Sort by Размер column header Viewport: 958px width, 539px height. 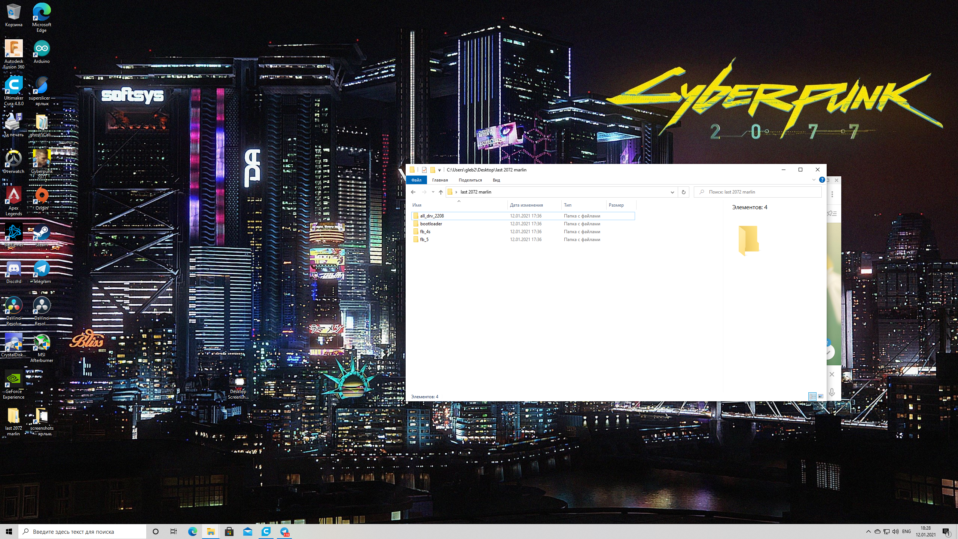coord(621,205)
